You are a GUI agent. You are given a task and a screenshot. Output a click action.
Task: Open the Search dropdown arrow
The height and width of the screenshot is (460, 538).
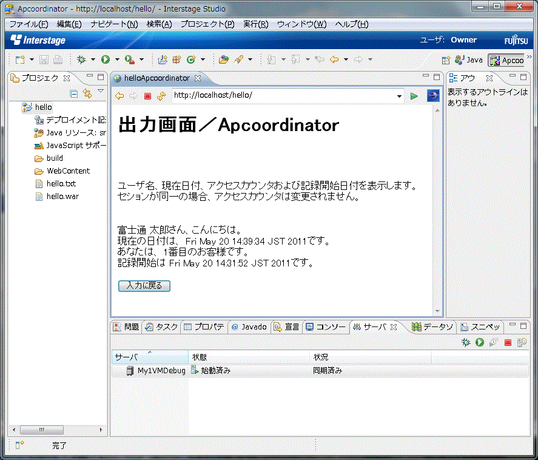pyautogui.click(x=250, y=59)
